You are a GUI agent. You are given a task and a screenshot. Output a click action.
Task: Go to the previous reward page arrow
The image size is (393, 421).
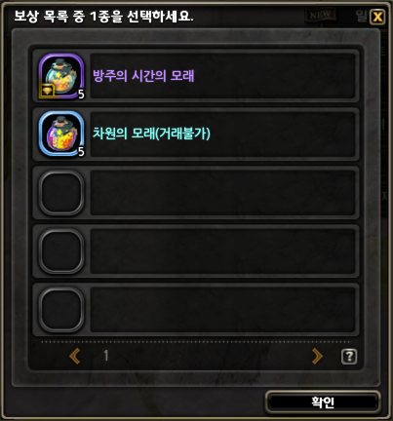75,356
